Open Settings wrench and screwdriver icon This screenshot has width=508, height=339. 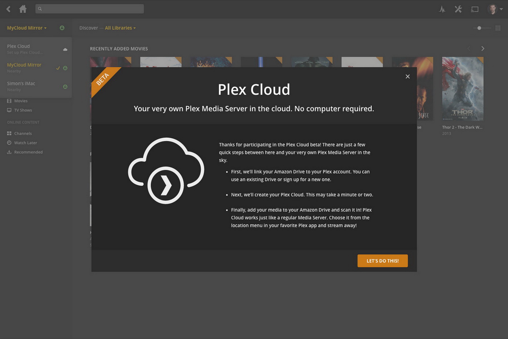(458, 9)
